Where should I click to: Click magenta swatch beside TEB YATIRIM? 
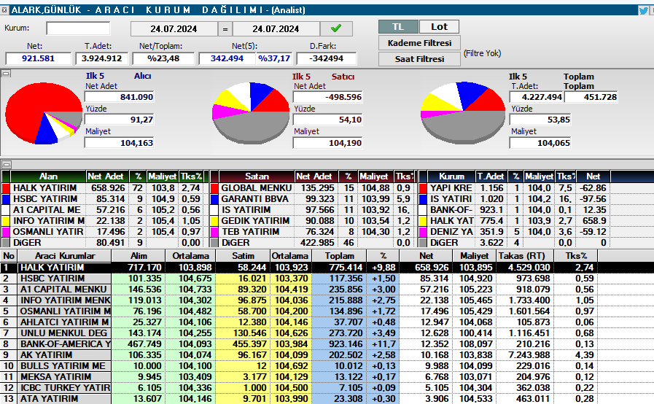214,232
